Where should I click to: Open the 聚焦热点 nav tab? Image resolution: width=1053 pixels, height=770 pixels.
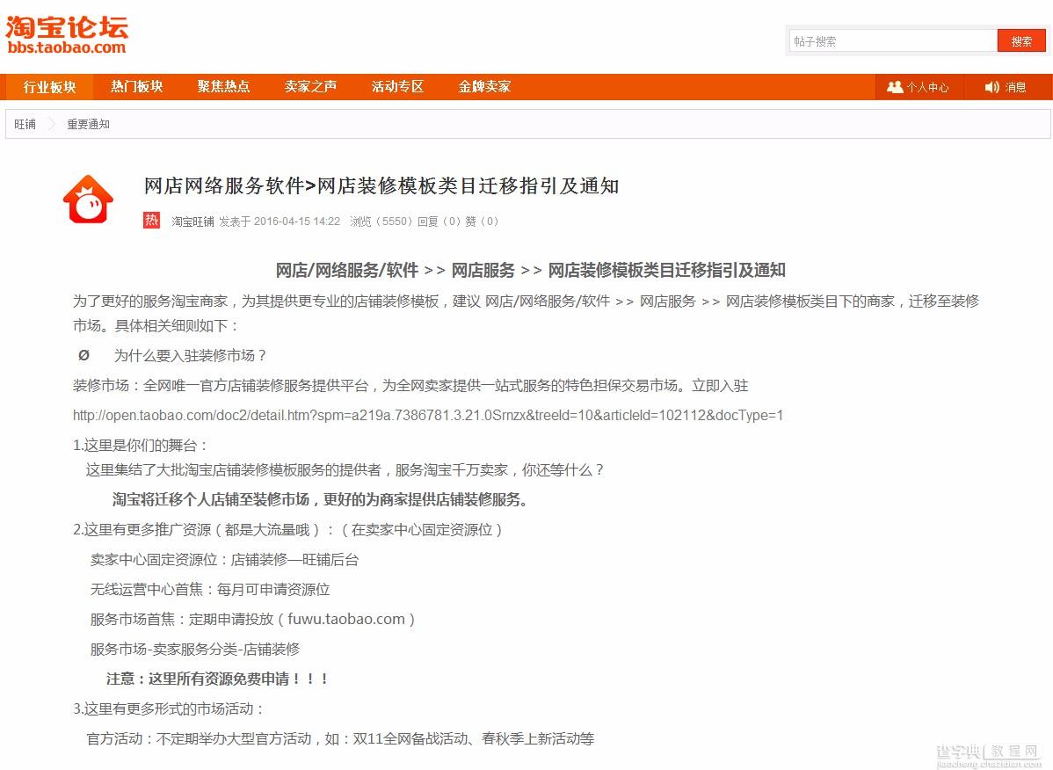click(x=223, y=87)
